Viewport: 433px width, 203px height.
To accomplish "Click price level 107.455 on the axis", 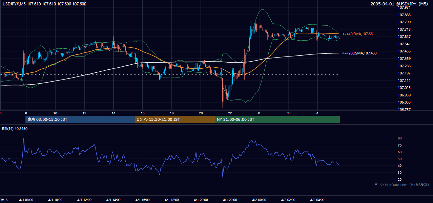I will coord(404,51).
